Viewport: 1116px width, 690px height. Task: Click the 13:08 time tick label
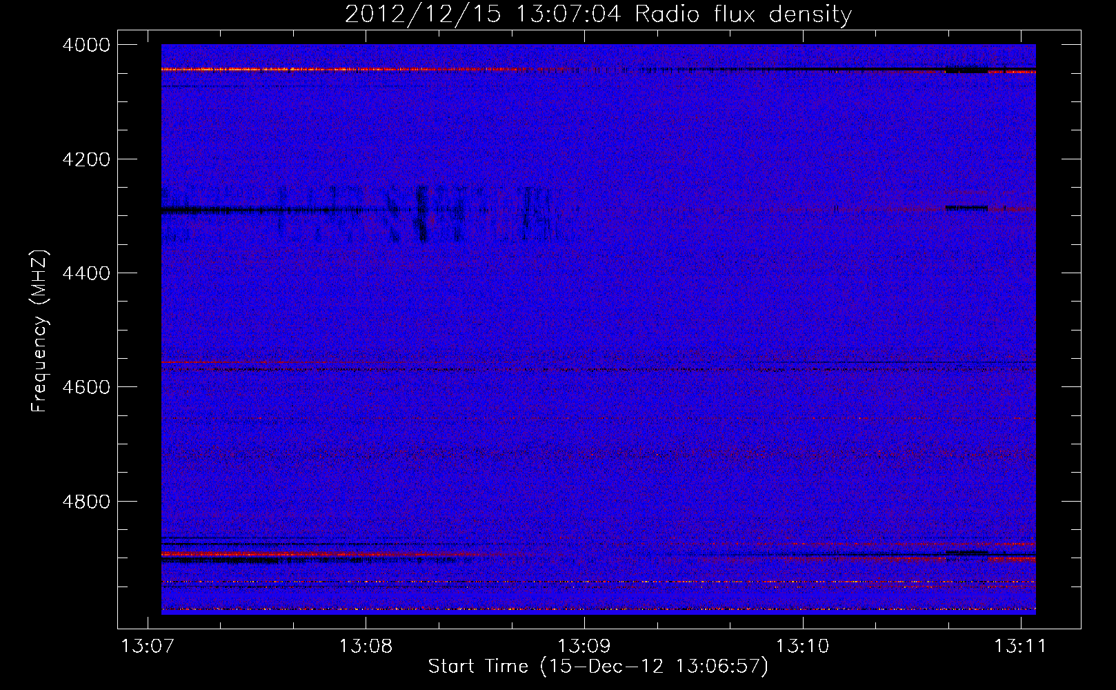point(366,647)
